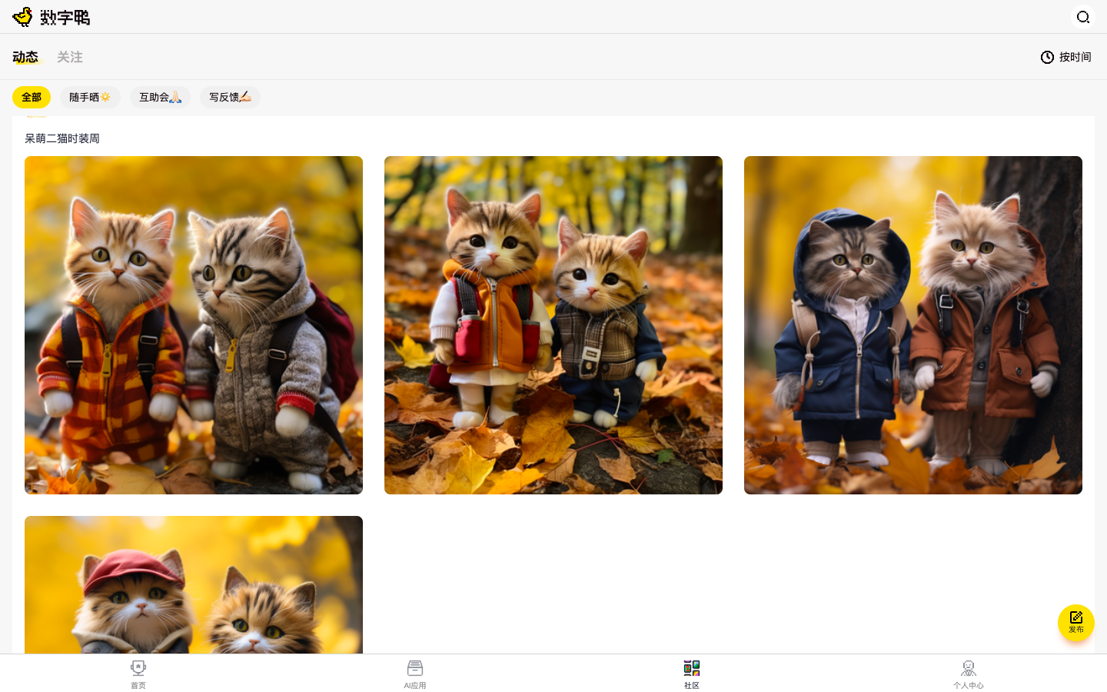Click the post title 呆萌二猫时装周
This screenshot has height=692, width=1107.
pos(62,138)
